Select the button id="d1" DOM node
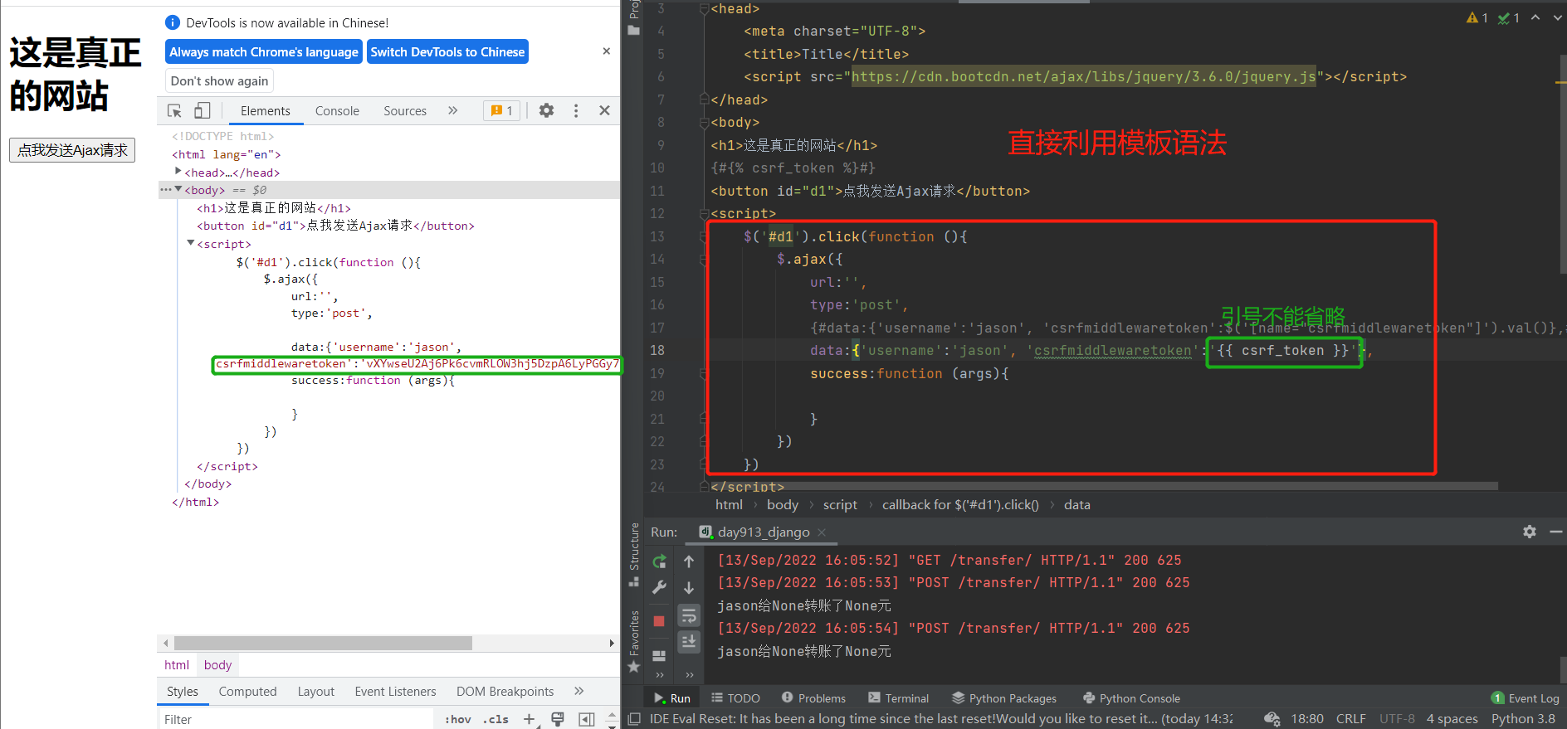This screenshot has height=729, width=1567. pos(335,226)
